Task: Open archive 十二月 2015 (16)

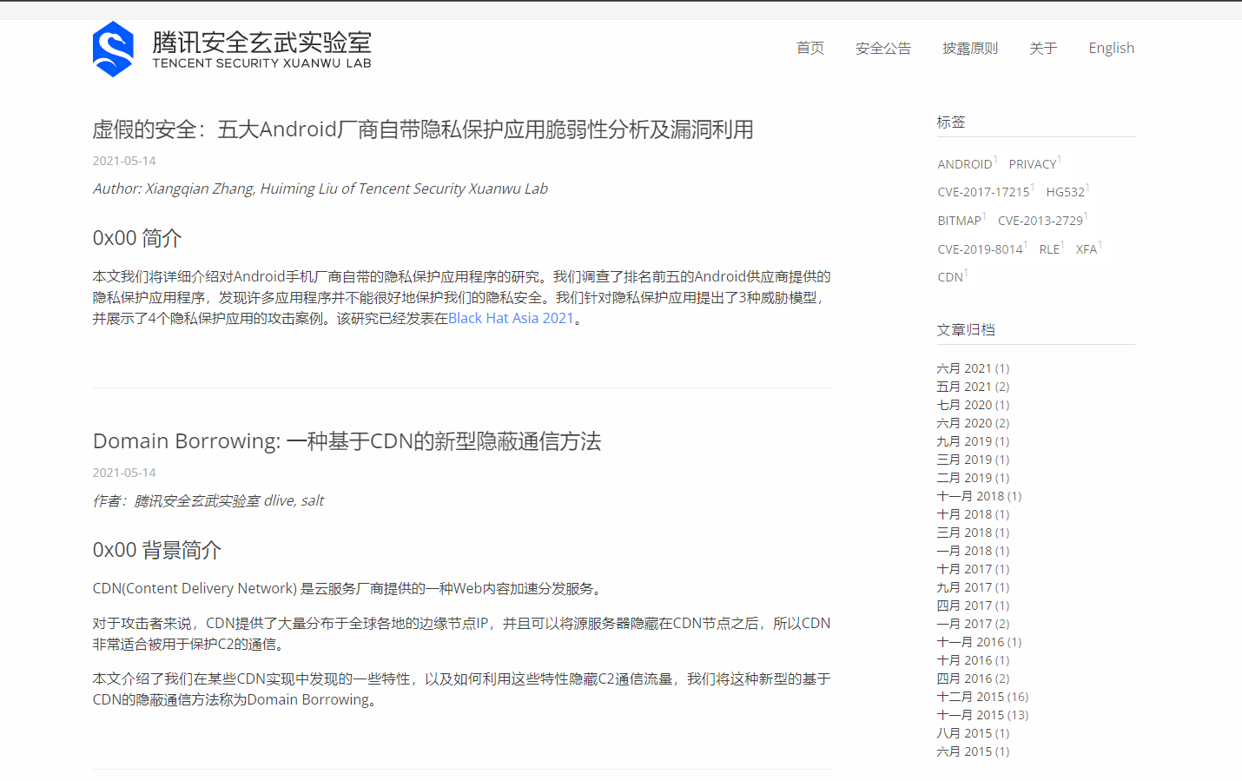Action: click(x=982, y=697)
